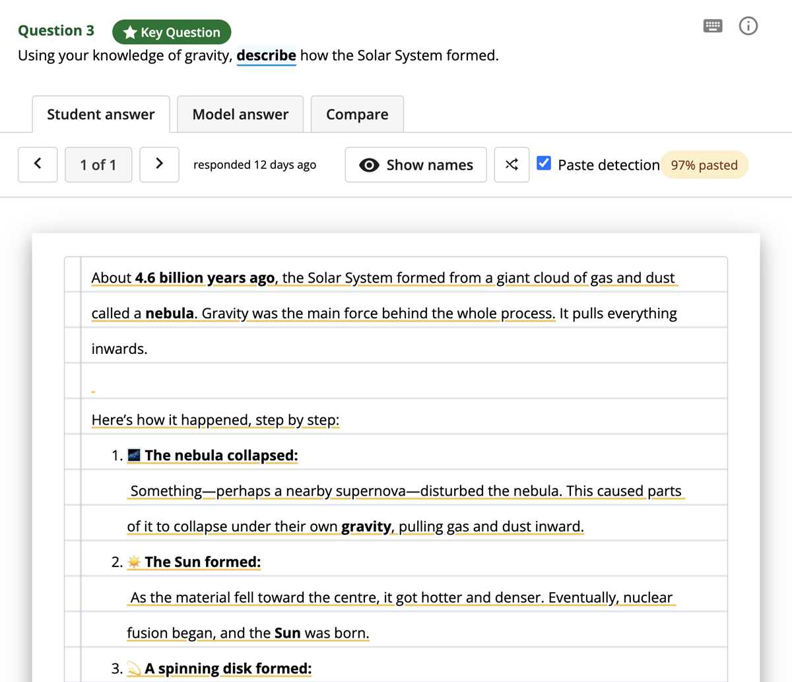The height and width of the screenshot is (682, 792).
Task: Click the Show names button
Action: point(416,164)
